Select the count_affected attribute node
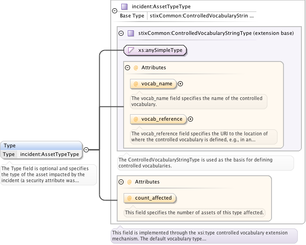Screen dimensions: 306x245 click(x=153, y=198)
